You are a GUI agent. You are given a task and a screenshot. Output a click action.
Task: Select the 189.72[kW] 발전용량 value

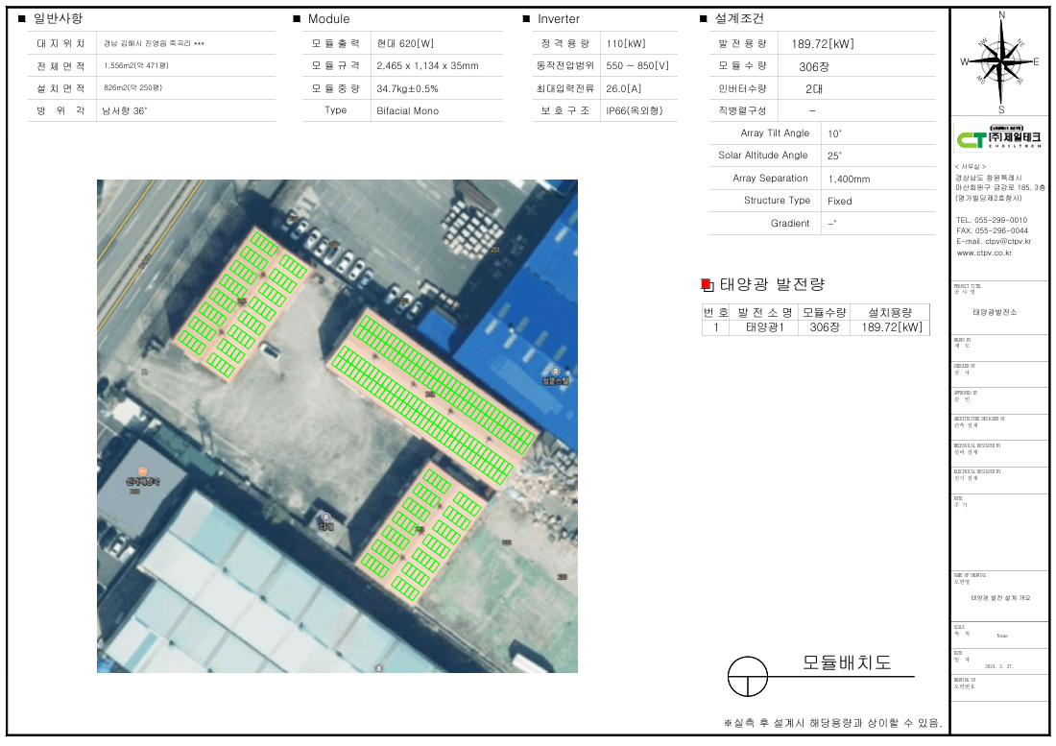click(822, 43)
